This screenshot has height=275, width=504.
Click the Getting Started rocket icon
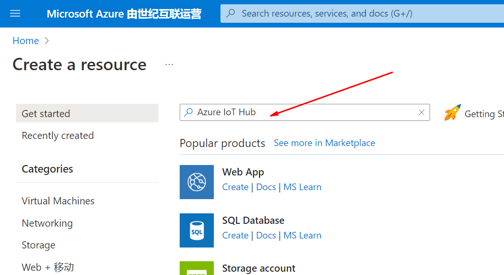tap(453, 113)
